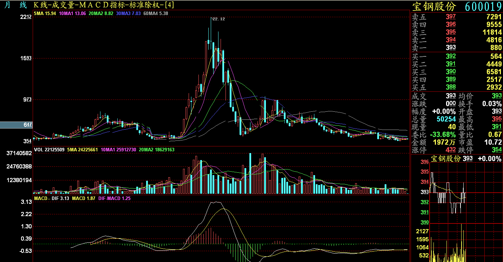Select the 20MA2 8.82 indicator label

pos(101,13)
